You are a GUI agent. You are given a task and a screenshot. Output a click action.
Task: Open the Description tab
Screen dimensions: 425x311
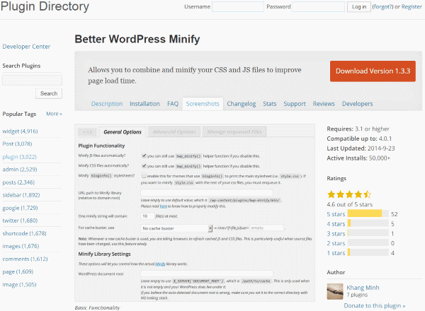point(107,104)
